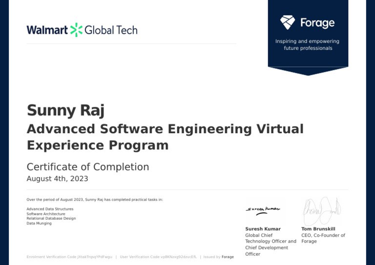This screenshot has height=265, width=375.
Task: Click the green Walmart spark icon
Action: [76, 30]
